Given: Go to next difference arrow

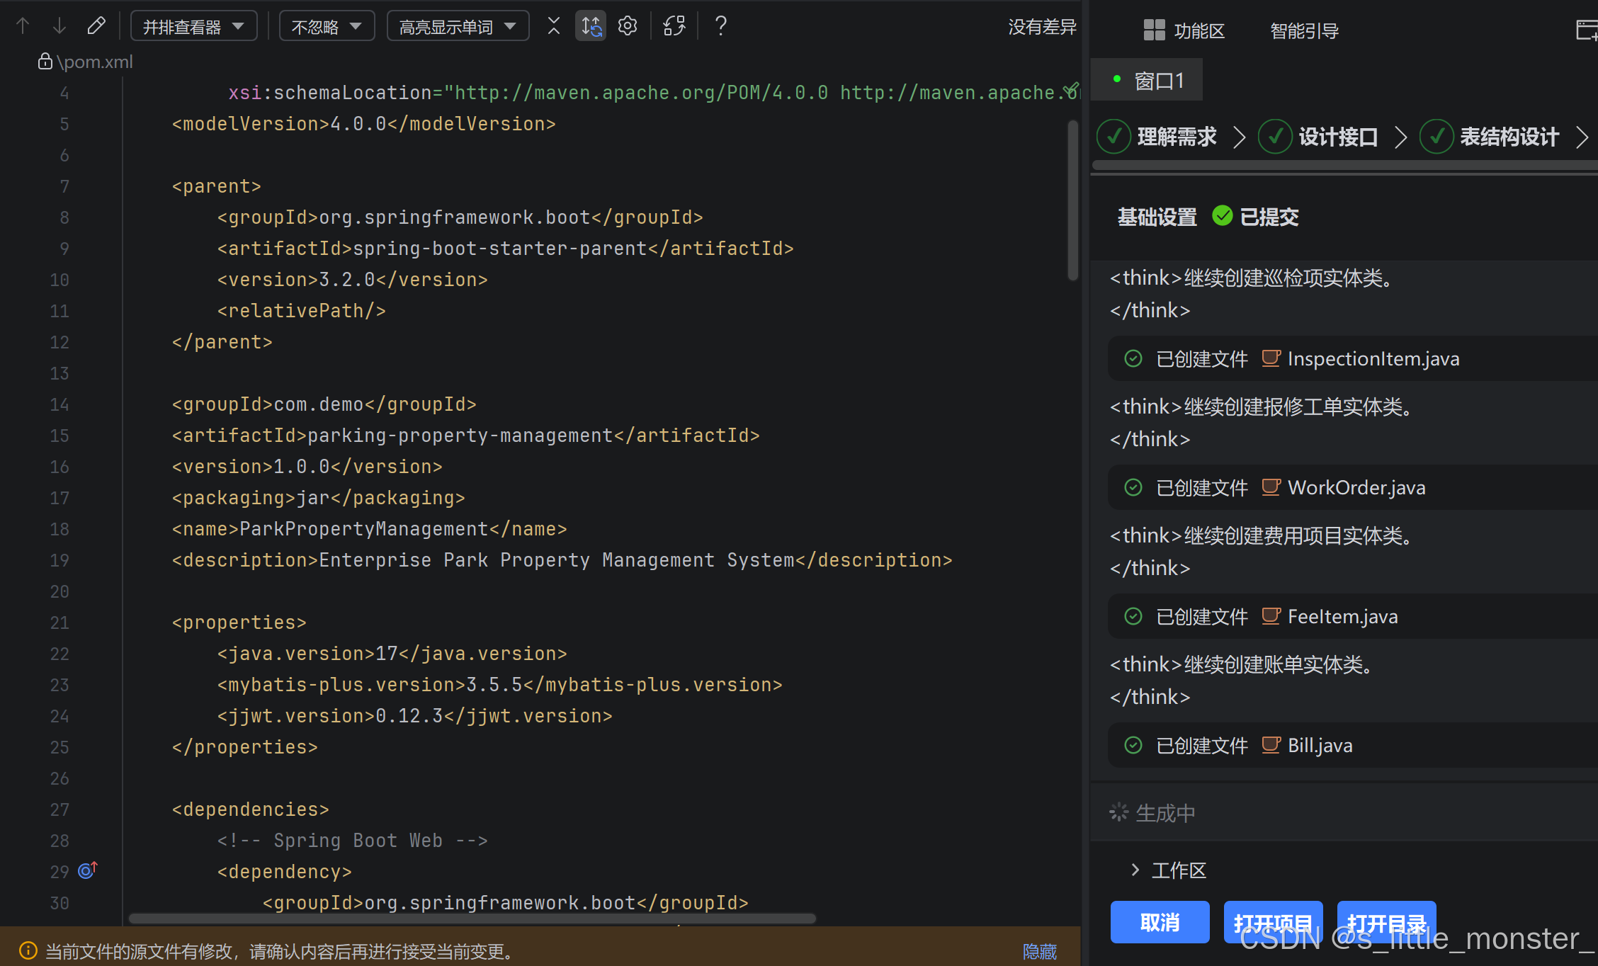Looking at the screenshot, I should 59,26.
